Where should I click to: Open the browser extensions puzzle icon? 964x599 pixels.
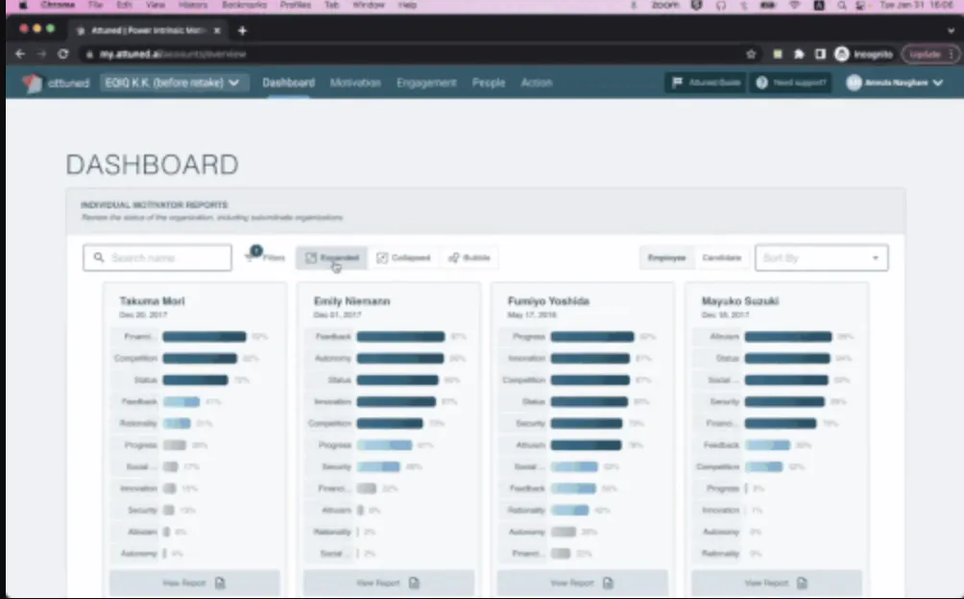[x=799, y=55]
